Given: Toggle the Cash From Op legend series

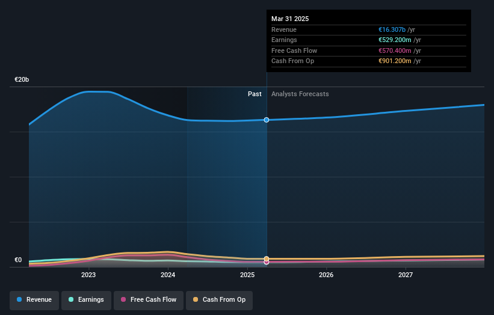Looking at the screenshot, I should click(219, 300).
